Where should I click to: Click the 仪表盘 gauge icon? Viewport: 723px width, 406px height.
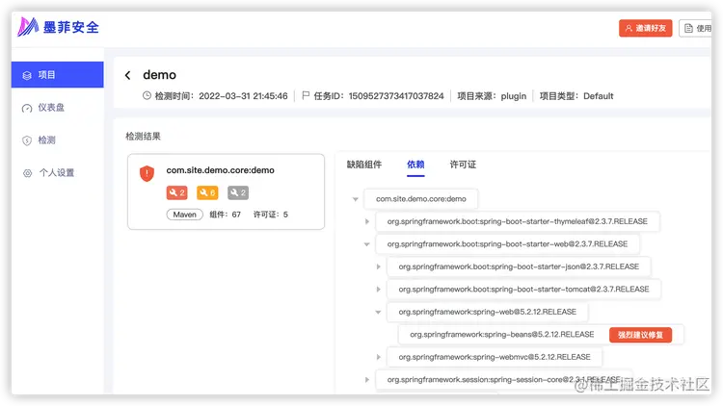click(27, 108)
